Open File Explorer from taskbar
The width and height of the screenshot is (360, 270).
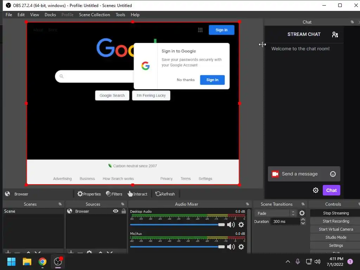tap(27, 262)
